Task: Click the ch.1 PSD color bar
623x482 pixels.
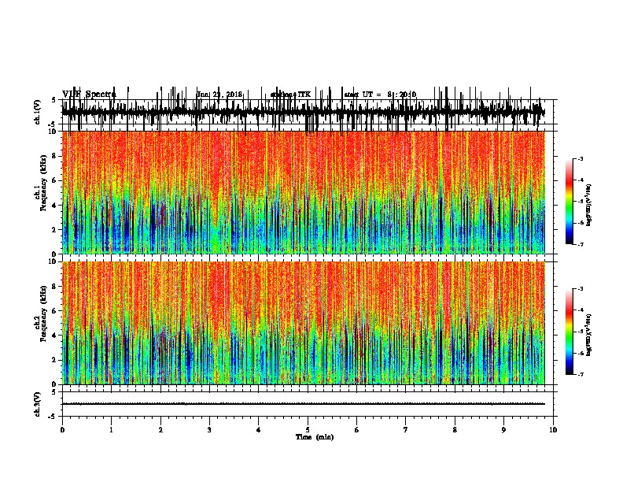Action: tap(570, 202)
